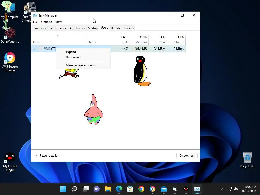Launch AVG Secure Browser from desktop
Screen dimensions: 260x195
click(x=10, y=62)
